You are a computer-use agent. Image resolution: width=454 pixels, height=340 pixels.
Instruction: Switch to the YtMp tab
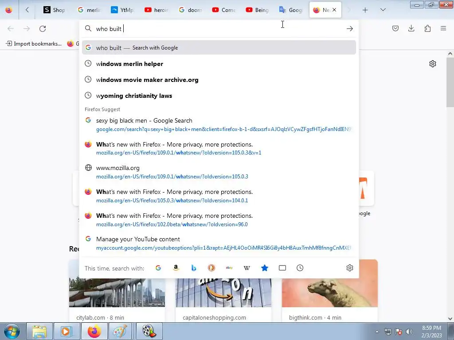[123, 10]
